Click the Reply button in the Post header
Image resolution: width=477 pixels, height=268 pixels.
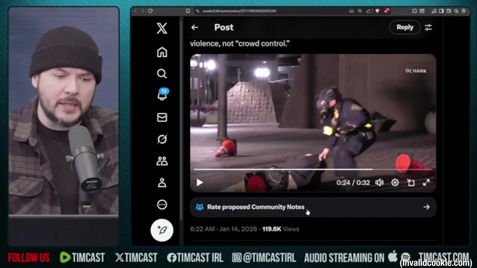(405, 27)
